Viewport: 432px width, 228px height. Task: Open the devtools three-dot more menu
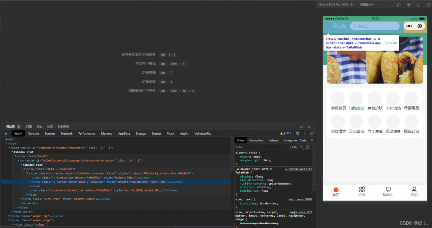click(x=305, y=134)
